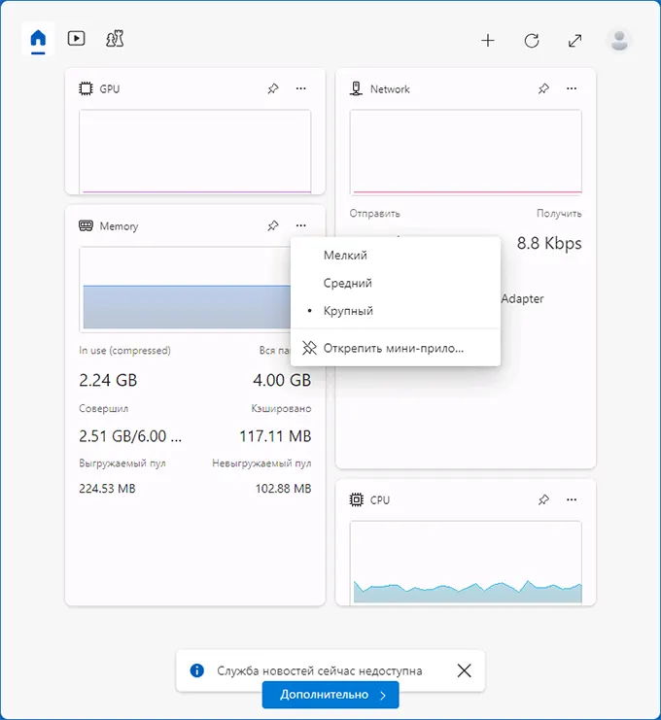The width and height of the screenshot is (661, 720).
Task: Click the CPU processor icon
Action: [x=357, y=499]
